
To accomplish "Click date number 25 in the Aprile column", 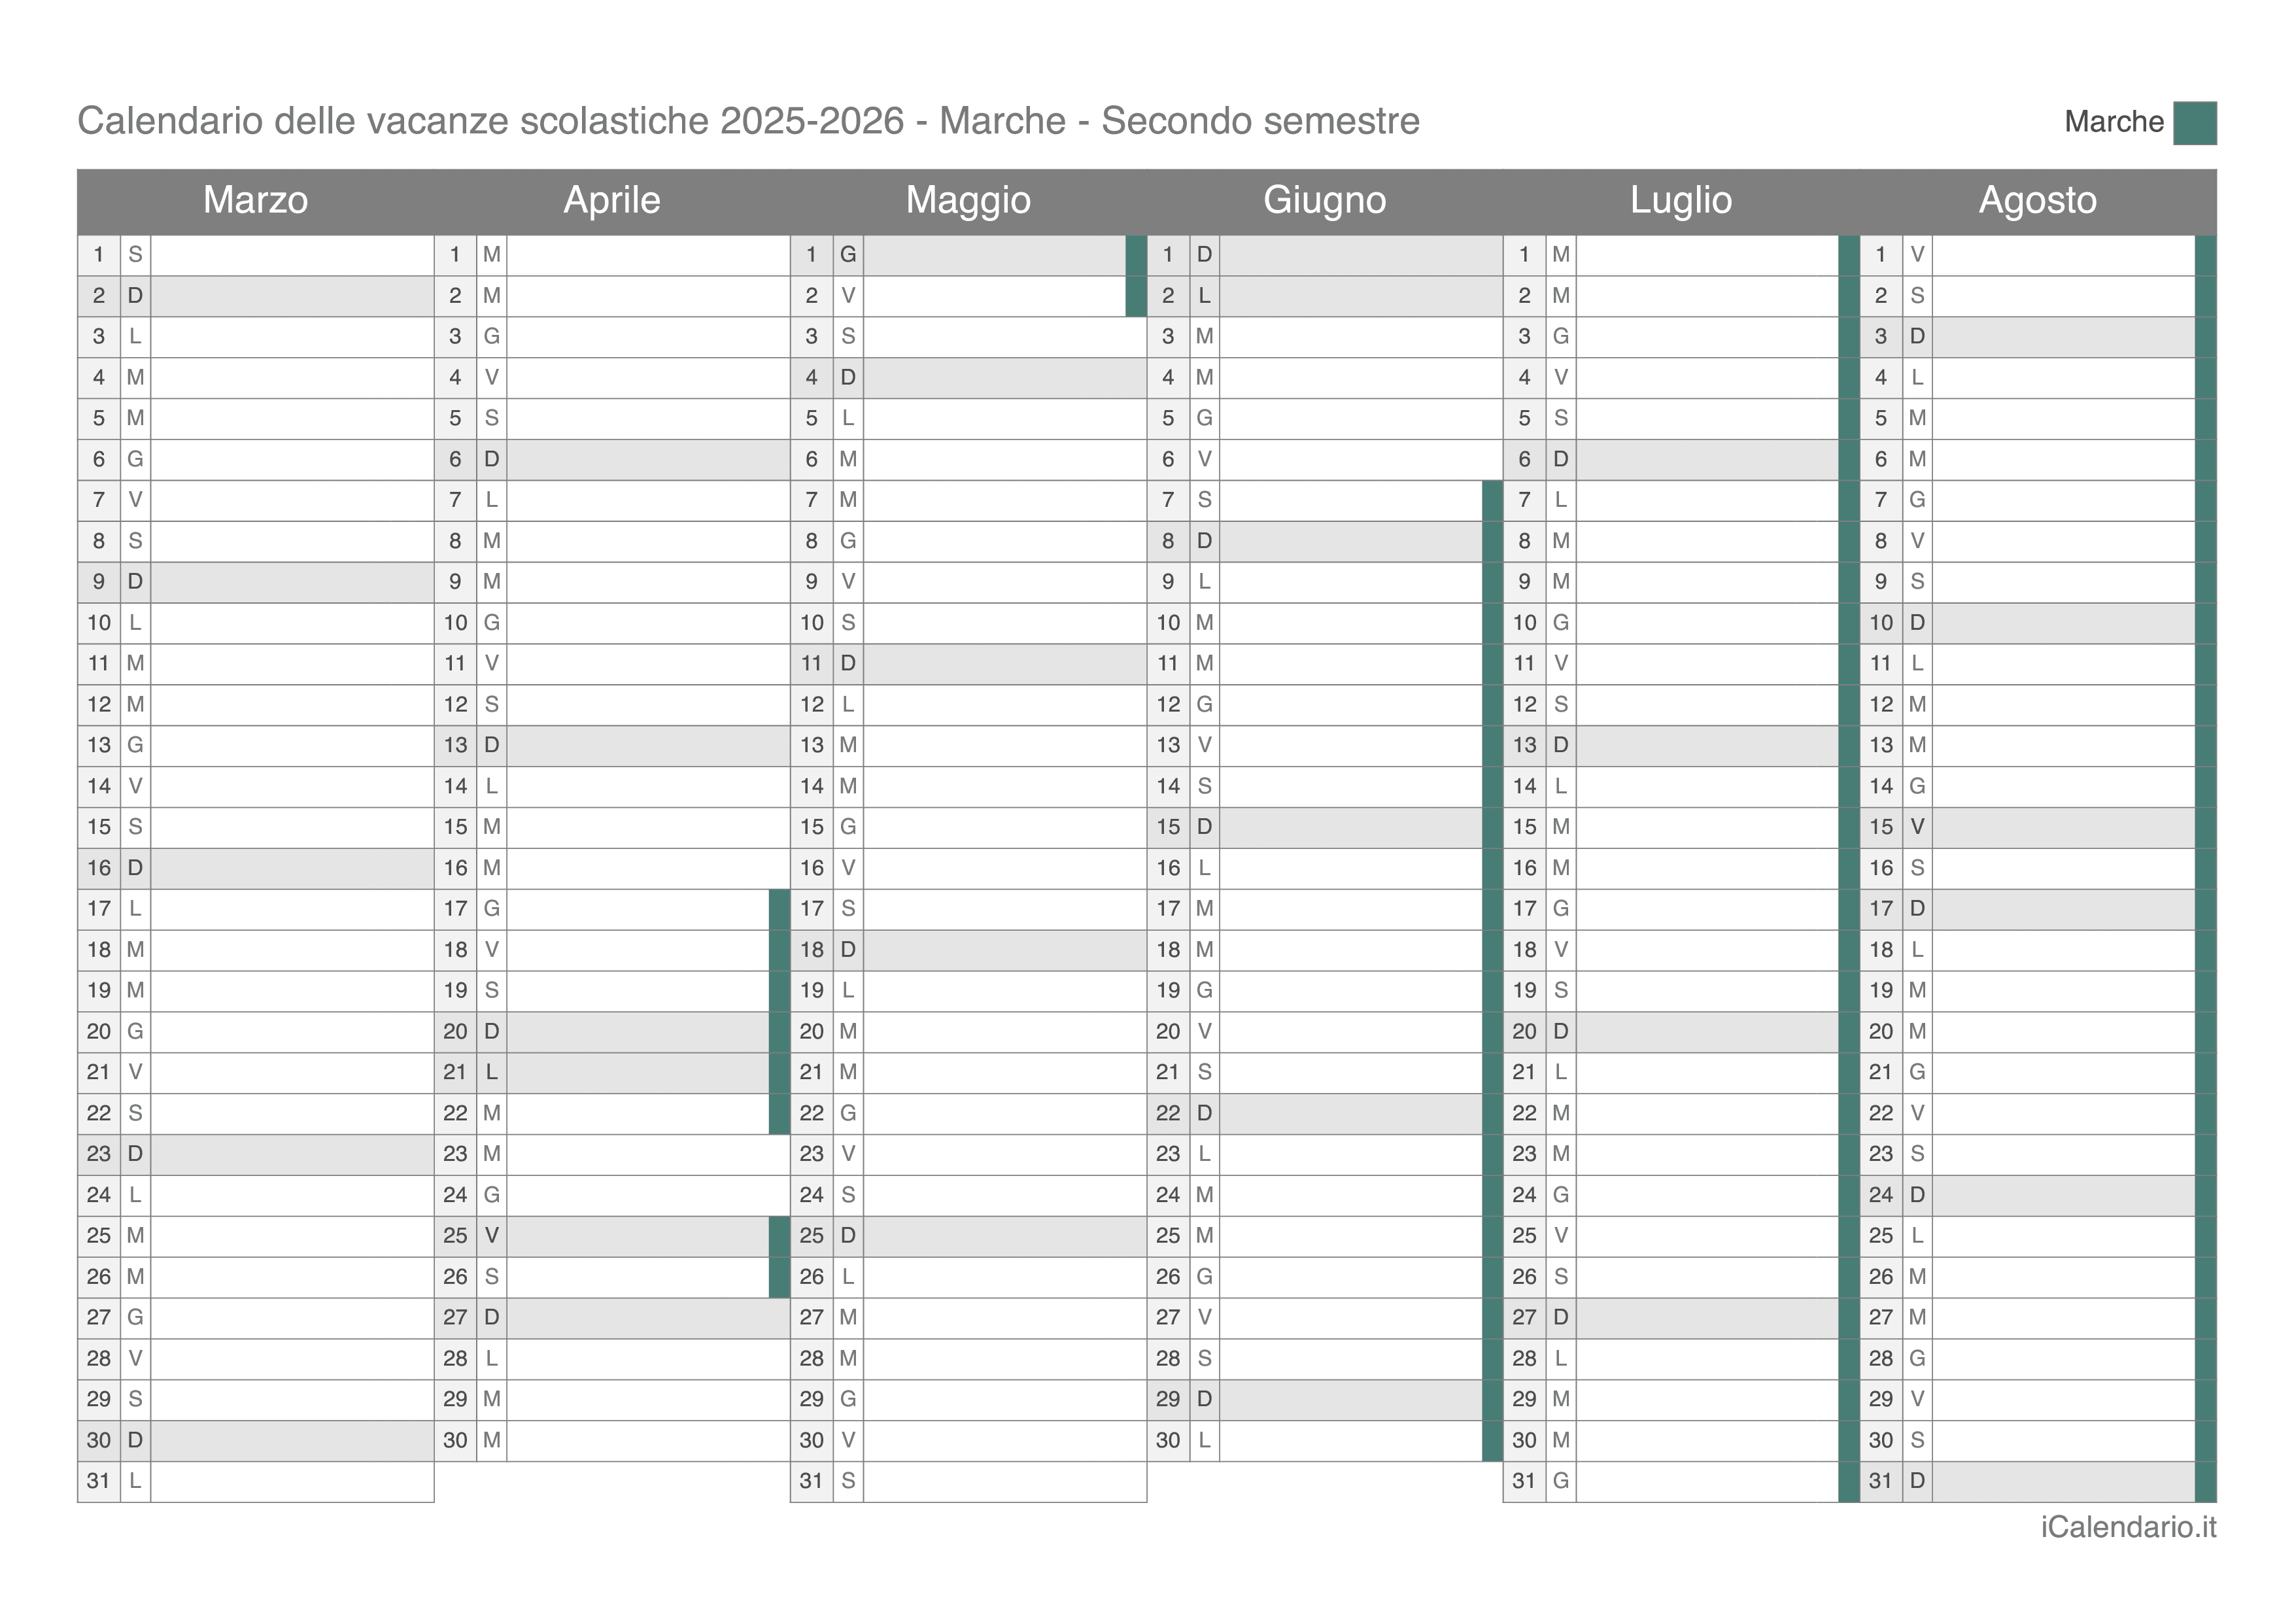I will pos(456,1236).
